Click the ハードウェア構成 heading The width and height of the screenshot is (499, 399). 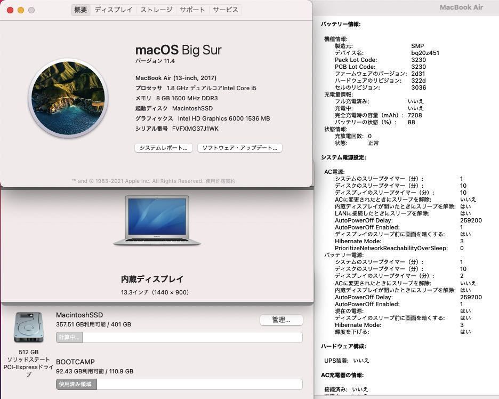click(343, 347)
